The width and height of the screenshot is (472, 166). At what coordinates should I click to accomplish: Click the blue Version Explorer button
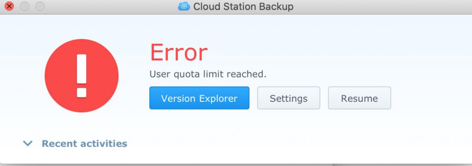click(199, 98)
